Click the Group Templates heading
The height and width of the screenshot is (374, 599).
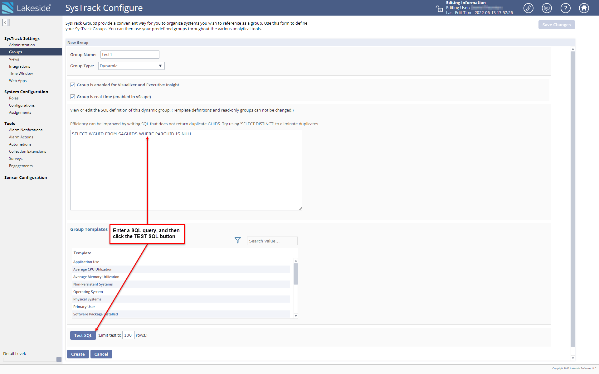pyautogui.click(x=89, y=229)
